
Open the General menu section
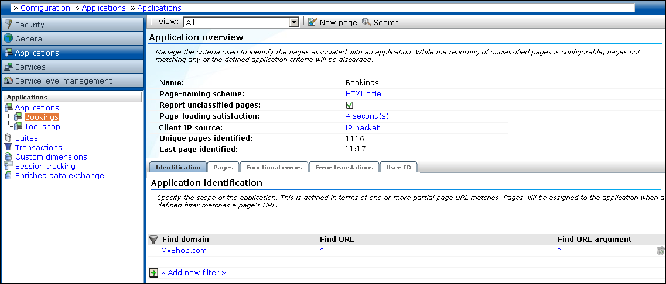(x=73, y=39)
